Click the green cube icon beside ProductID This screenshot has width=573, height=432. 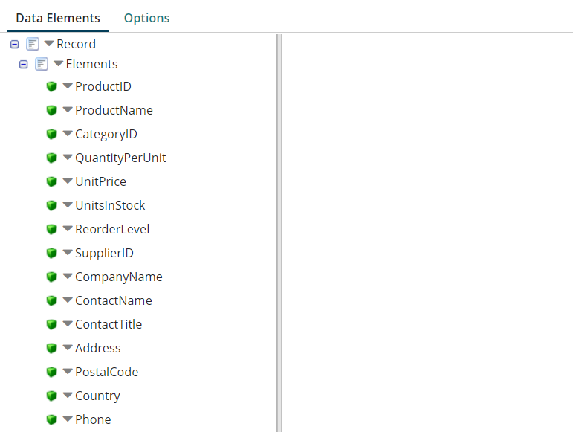(52, 87)
